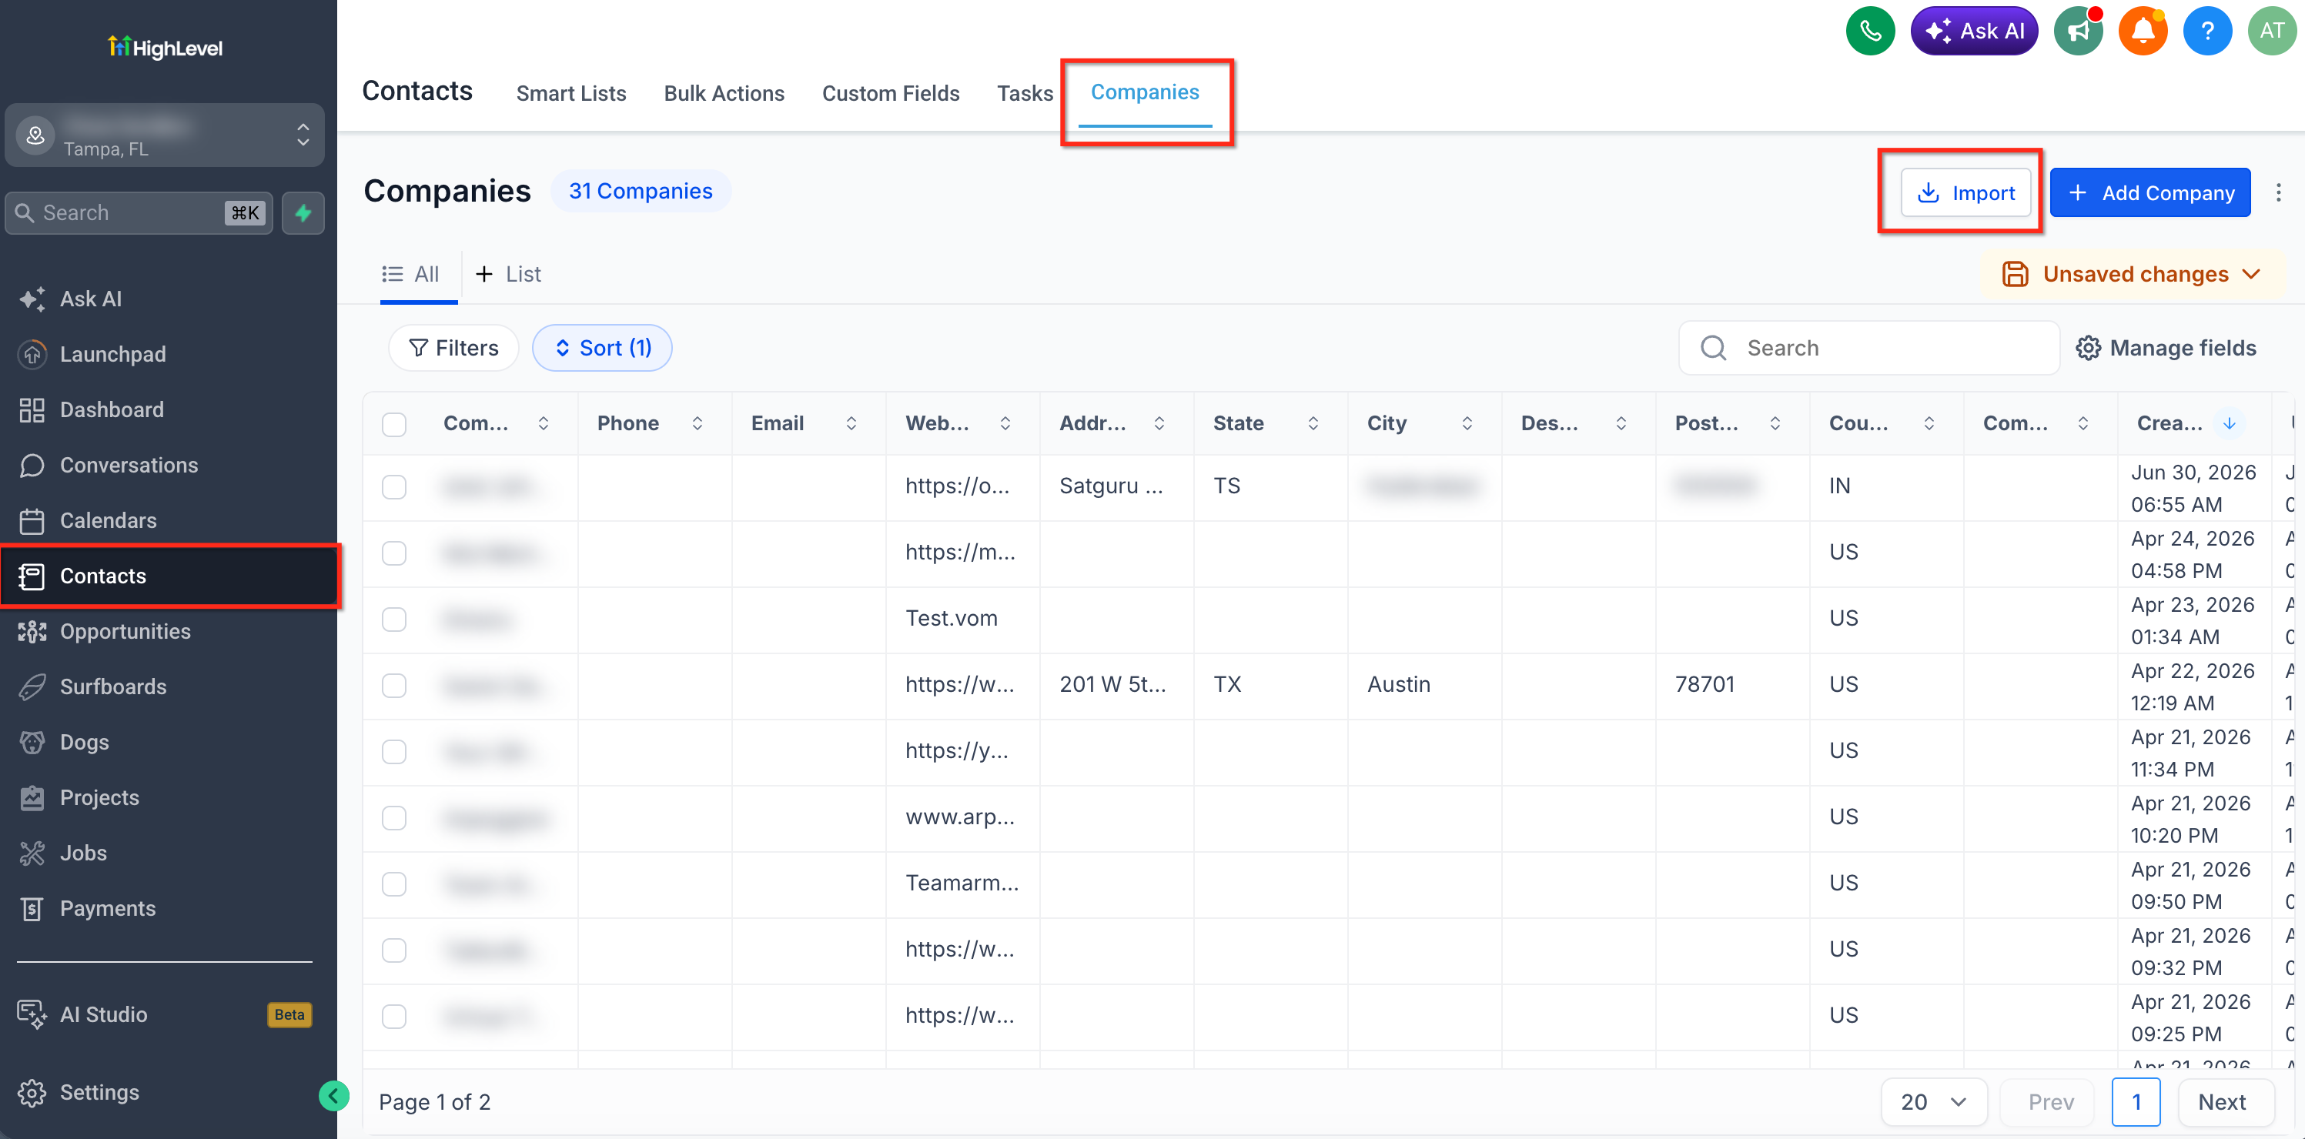Sort by the Website column arrows
Screen dimensions: 2305x1139
click(1005, 423)
